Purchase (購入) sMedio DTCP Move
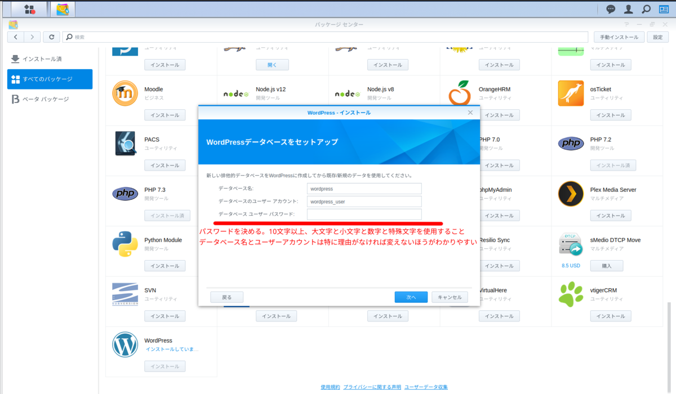676x394 pixels. click(607, 266)
